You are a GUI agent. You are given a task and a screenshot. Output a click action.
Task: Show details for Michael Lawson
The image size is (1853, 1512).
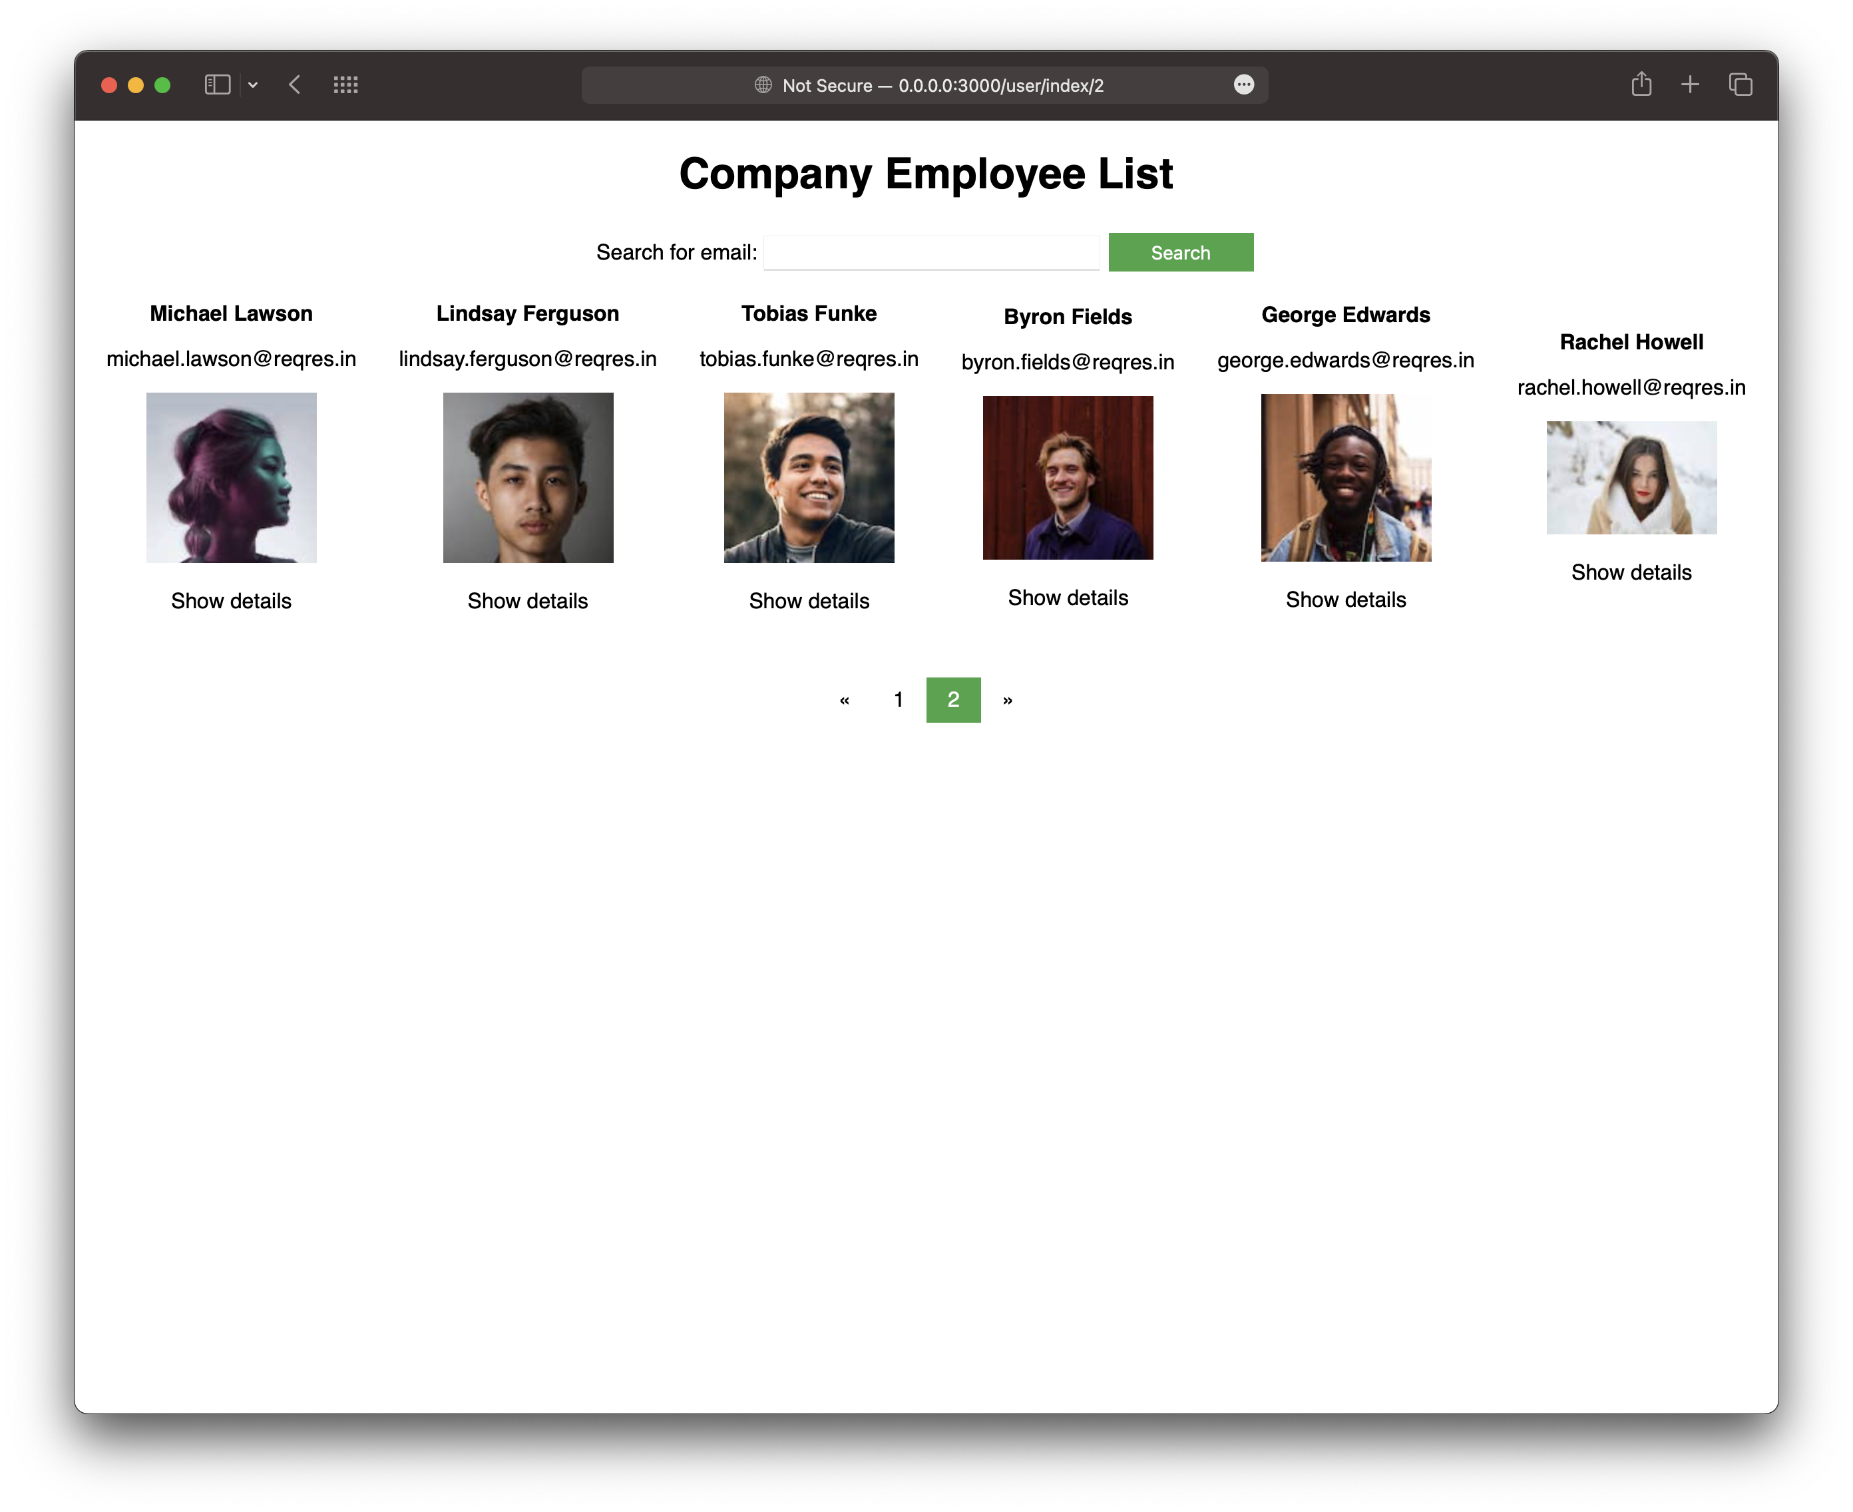231,601
